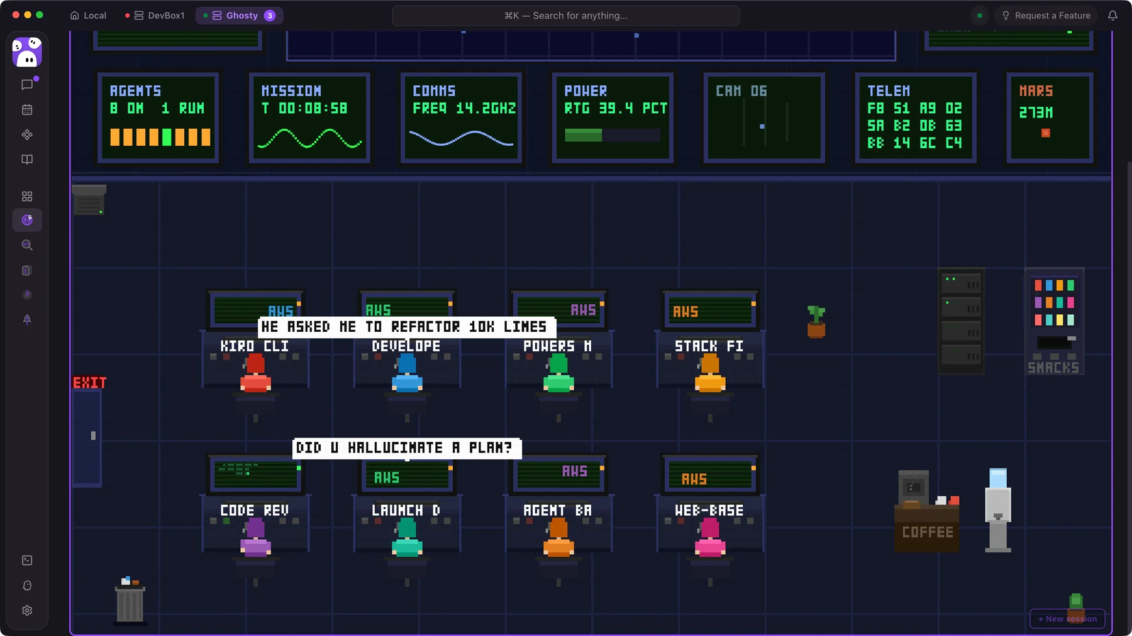1132x636 pixels.
Task: Click the COFFEE machine counter
Action: (927, 512)
